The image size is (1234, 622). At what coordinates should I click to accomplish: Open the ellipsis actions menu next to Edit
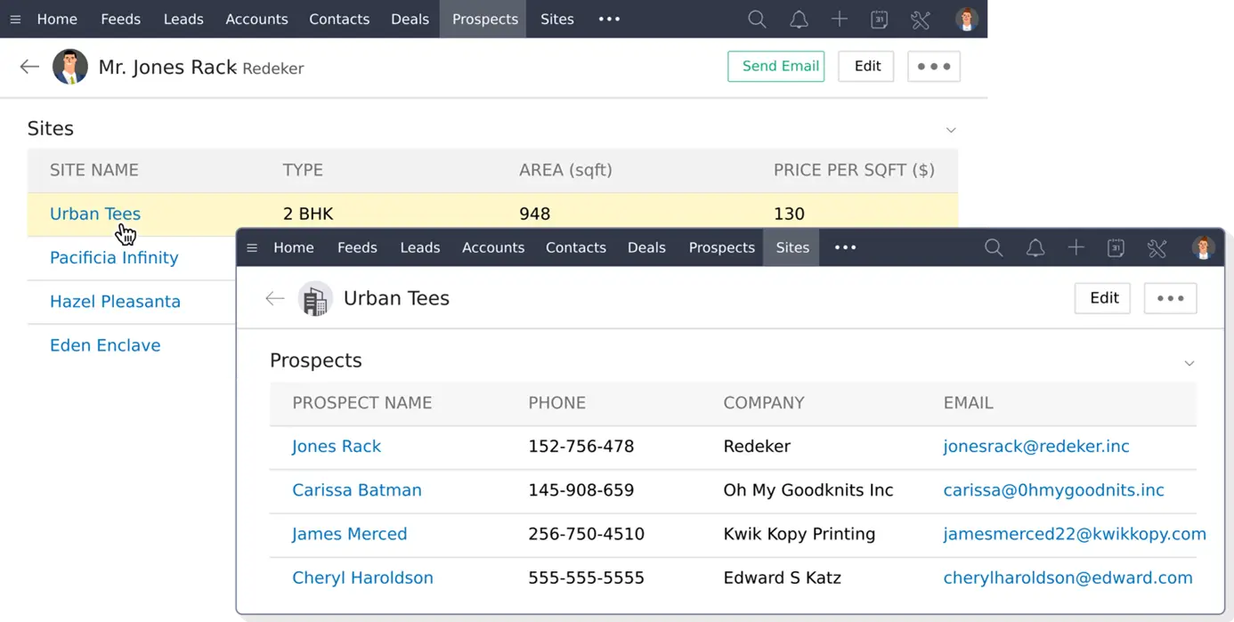coord(1170,298)
